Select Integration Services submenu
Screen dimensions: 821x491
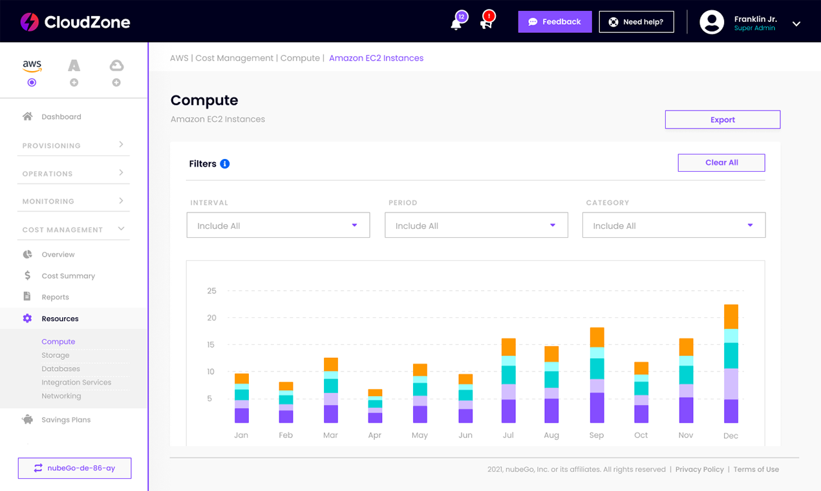pos(76,382)
